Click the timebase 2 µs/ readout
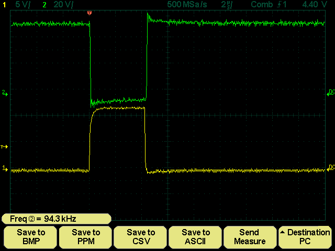The height and width of the screenshot is (251, 335). coord(227,5)
